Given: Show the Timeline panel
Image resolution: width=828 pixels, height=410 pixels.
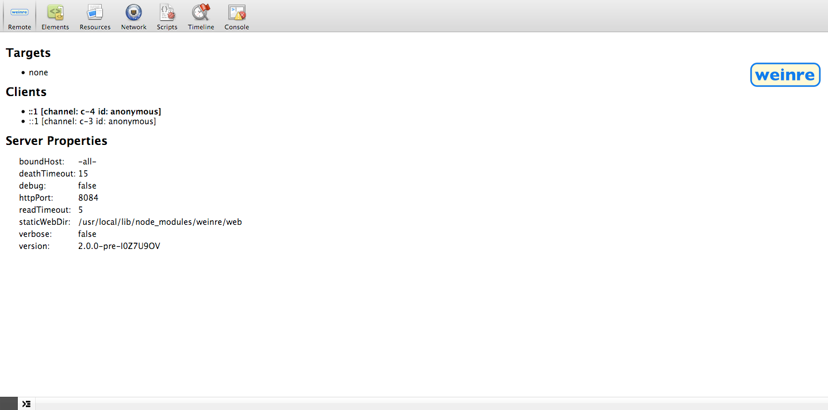Looking at the screenshot, I should coord(201,17).
